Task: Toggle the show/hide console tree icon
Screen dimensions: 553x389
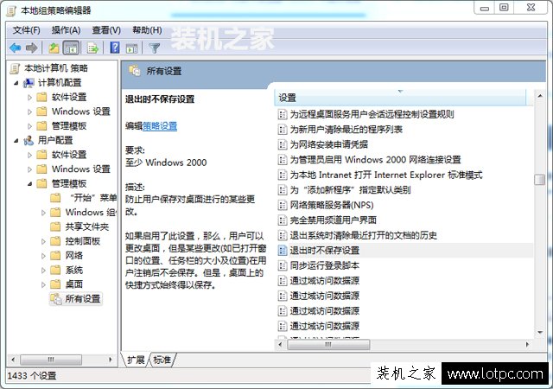Action: [71, 48]
